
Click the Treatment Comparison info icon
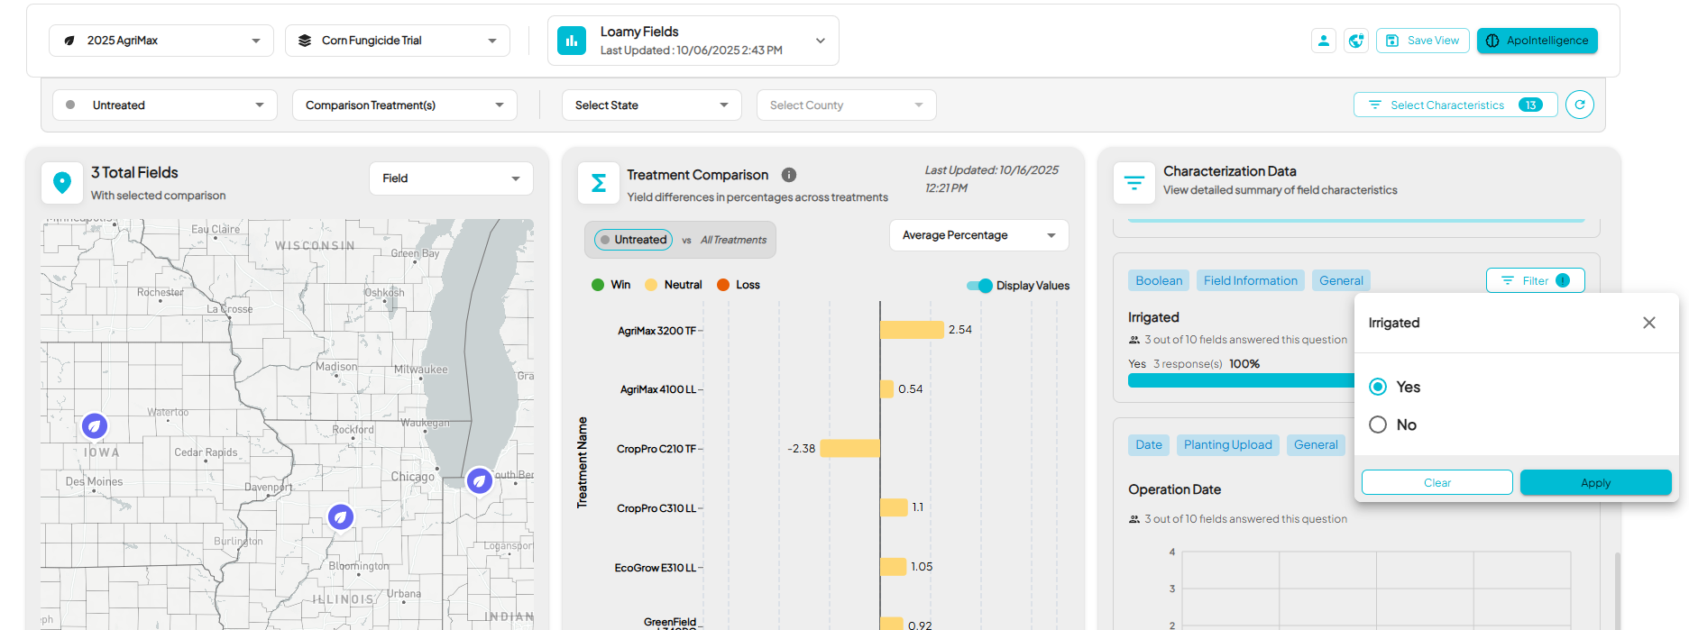click(x=788, y=175)
